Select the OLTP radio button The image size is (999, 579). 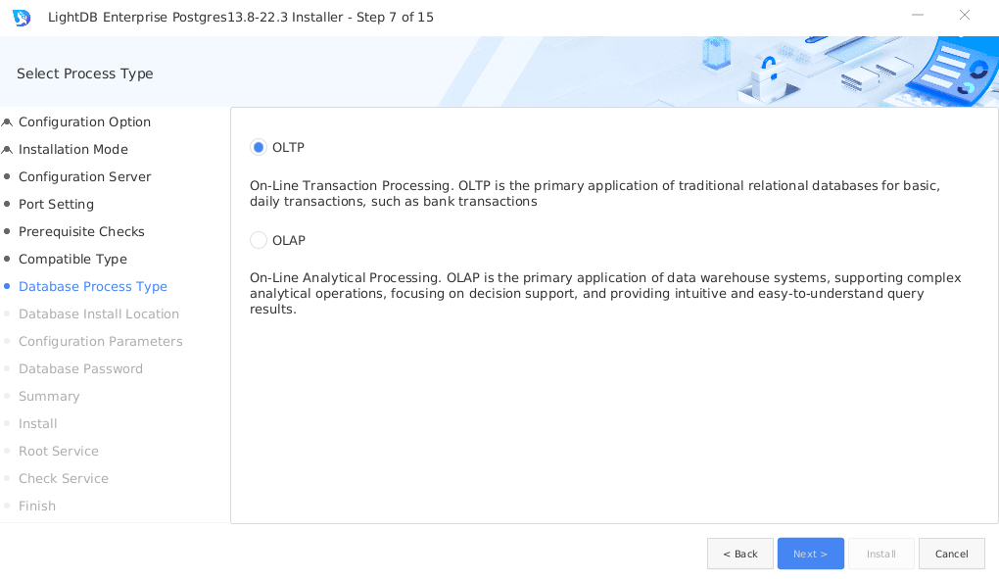259,147
